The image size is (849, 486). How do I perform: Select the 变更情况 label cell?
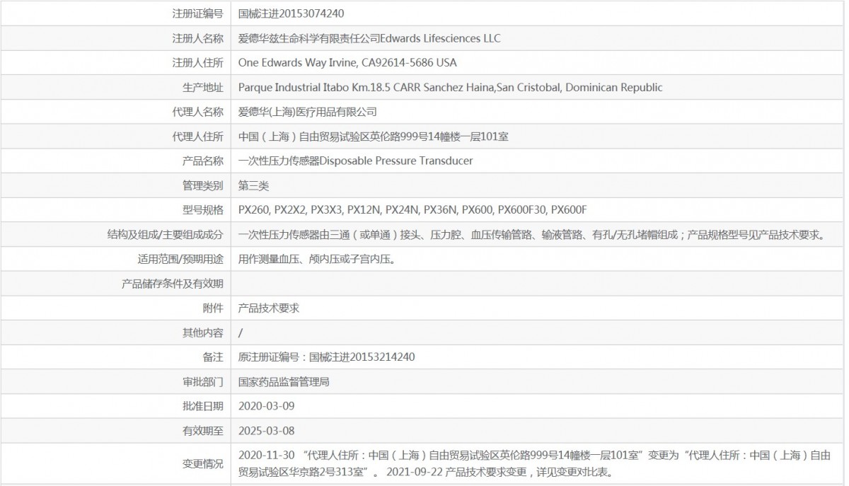pyautogui.click(x=202, y=464)
